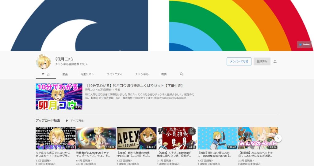Open the channel search magnifier icon
The width and height of the screenshot is (314, 166).
pyautogui.click(x=182, y=74)
